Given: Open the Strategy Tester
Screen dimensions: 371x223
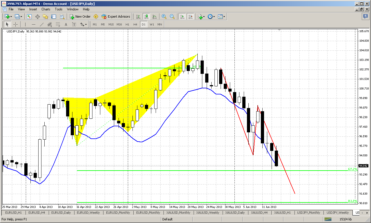Looking at the screenshot, I should click(62, 17).
